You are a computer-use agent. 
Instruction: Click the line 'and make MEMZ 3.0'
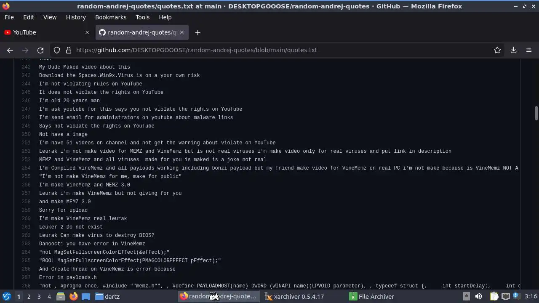65,202
